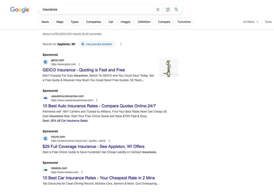
Task: Open the Tools menu
Action: point(268,22)
